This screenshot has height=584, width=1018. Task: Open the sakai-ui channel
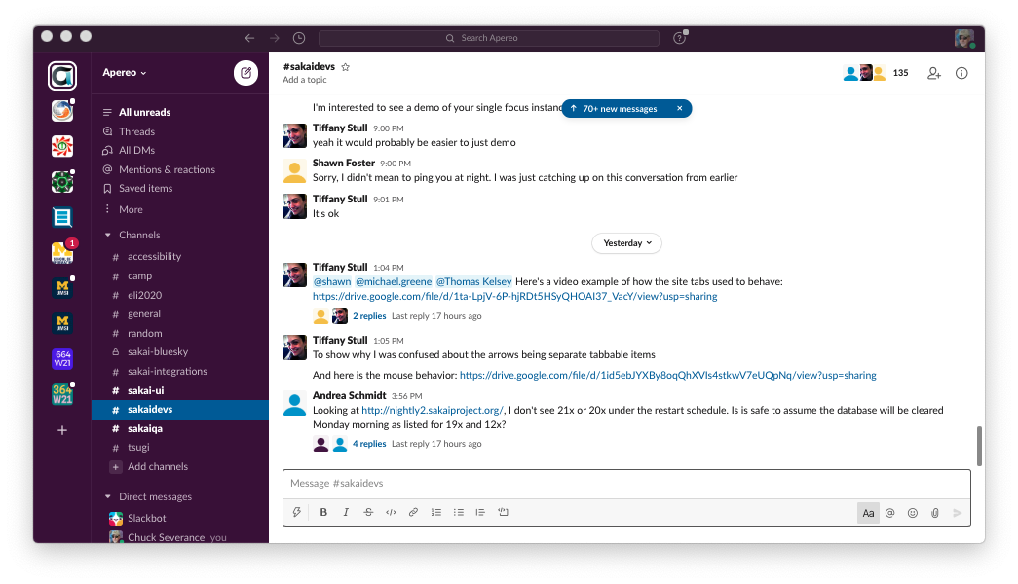click(x=145, y=390)
